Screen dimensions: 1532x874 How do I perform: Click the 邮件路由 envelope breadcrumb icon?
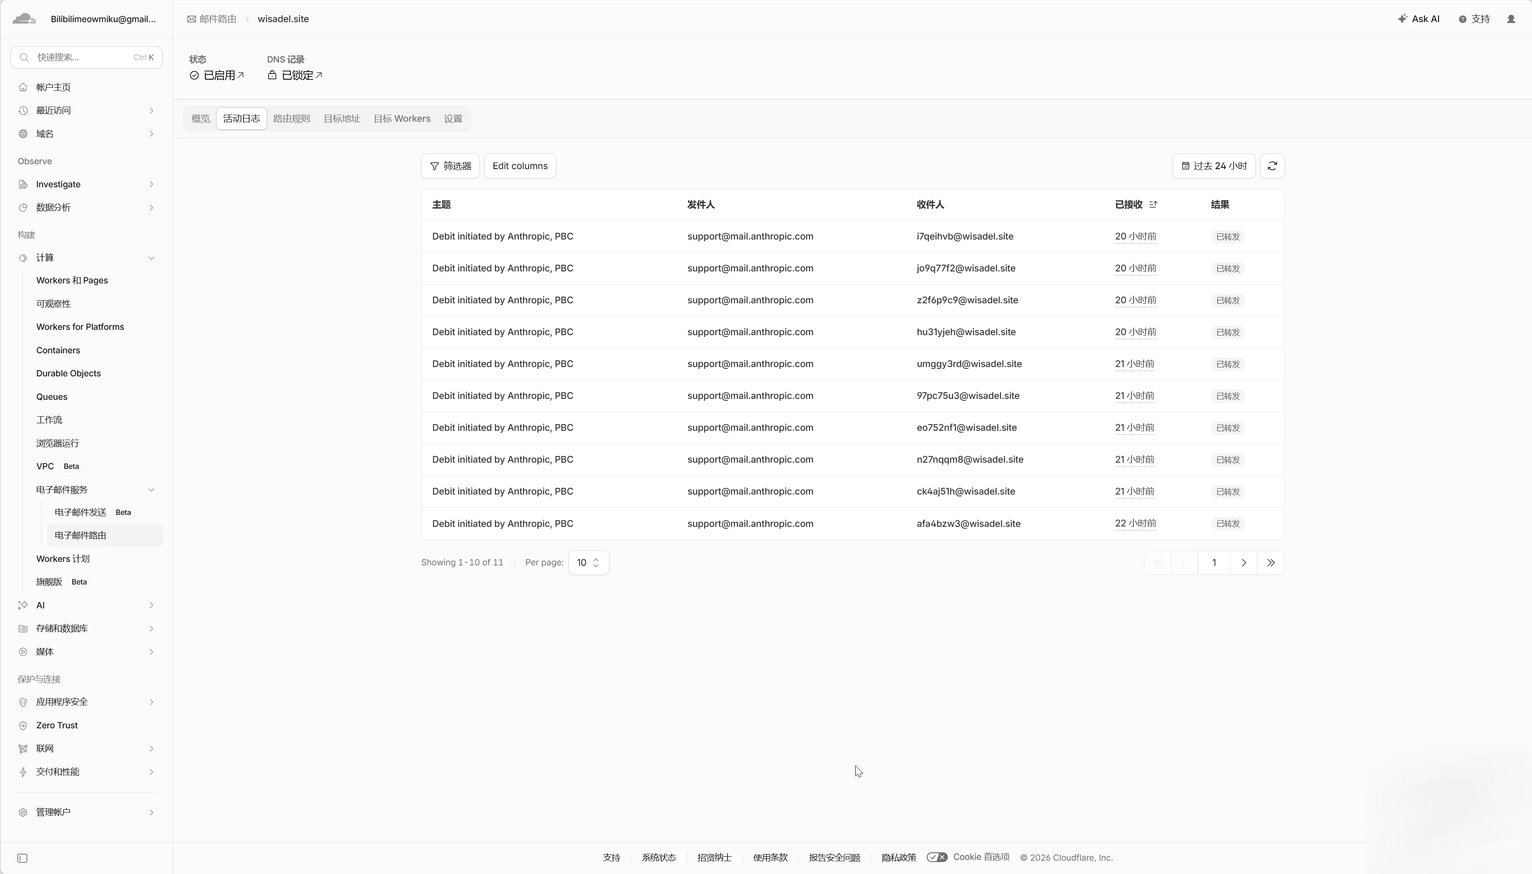pyautogui.click(x=191, y=19)
